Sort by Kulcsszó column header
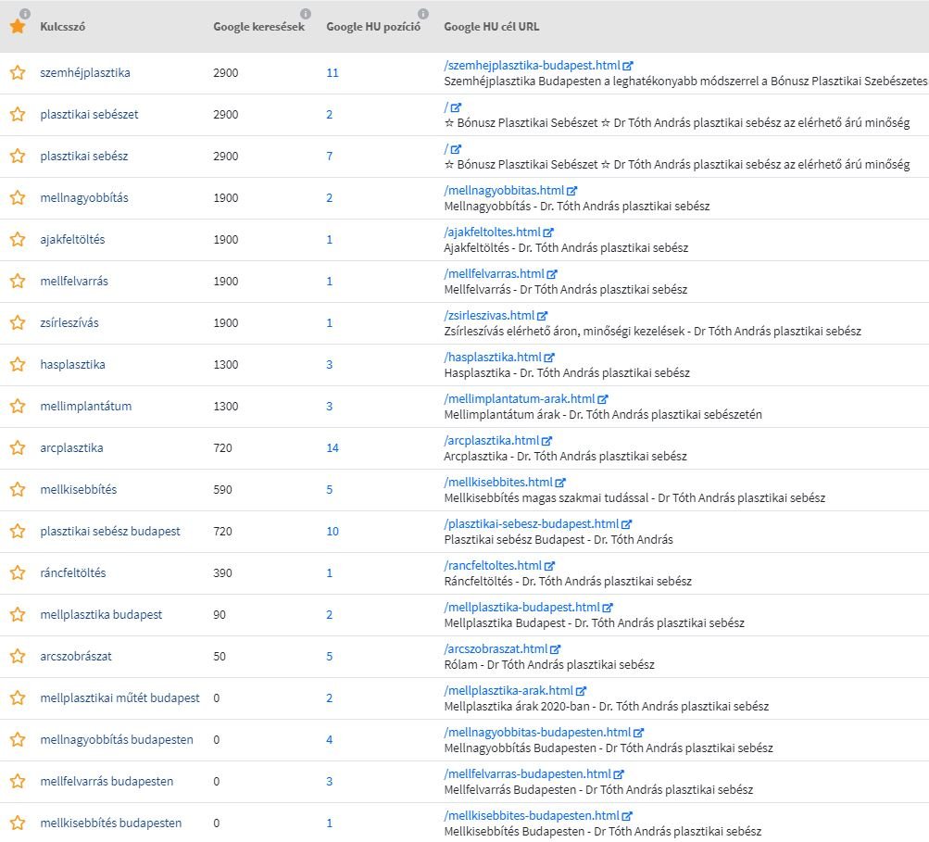929x842 pixels. (x=63, y=27)
